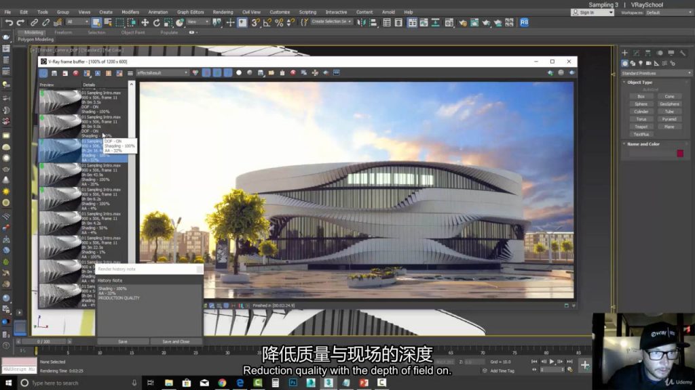Click the History Note text area
Viewport: 695px width, 390px height.
click(149, 310)
